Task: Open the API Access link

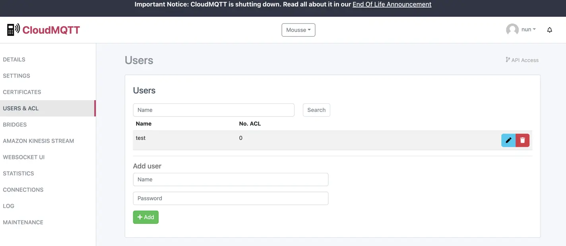Action: click(525, 60)
